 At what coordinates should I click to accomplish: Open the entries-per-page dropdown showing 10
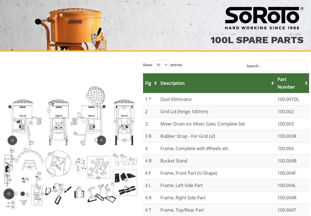(161, 65)
